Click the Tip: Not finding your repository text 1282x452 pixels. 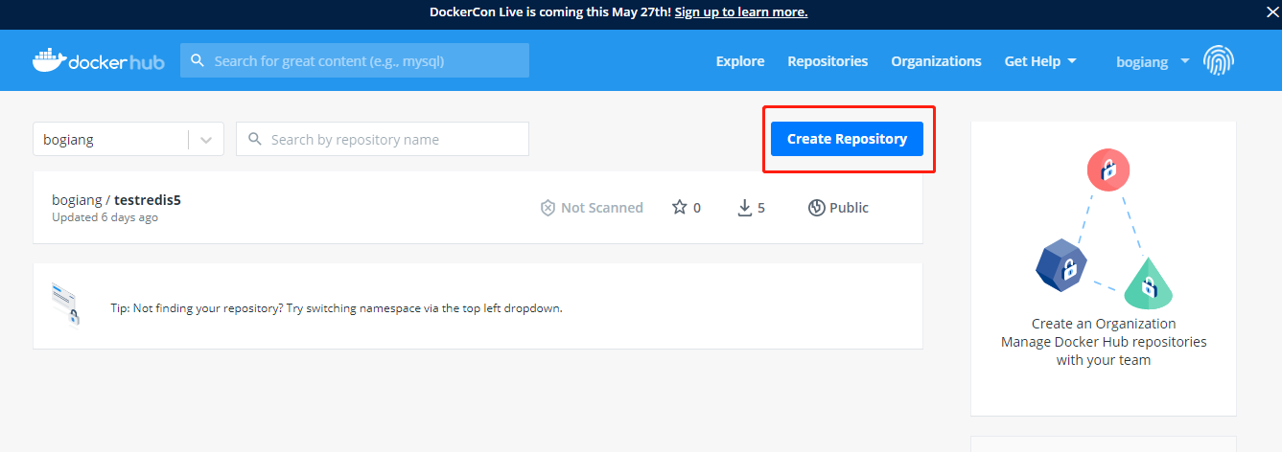coord(337,308)
